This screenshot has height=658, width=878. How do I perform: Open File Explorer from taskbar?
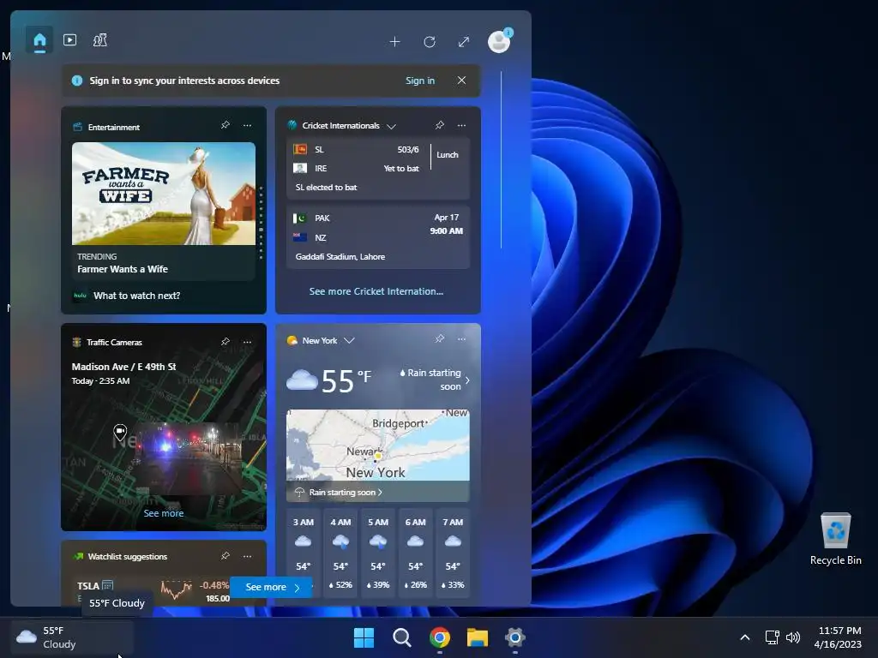point(477,637)
